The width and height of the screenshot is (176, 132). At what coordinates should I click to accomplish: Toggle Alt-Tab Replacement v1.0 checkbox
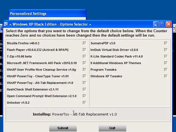click(84, 83)
